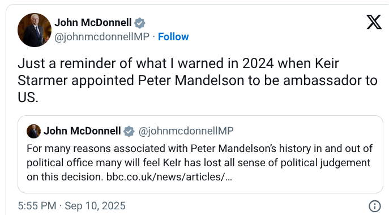Open John McDonnell's large profile picture

(x=35, y=30)
